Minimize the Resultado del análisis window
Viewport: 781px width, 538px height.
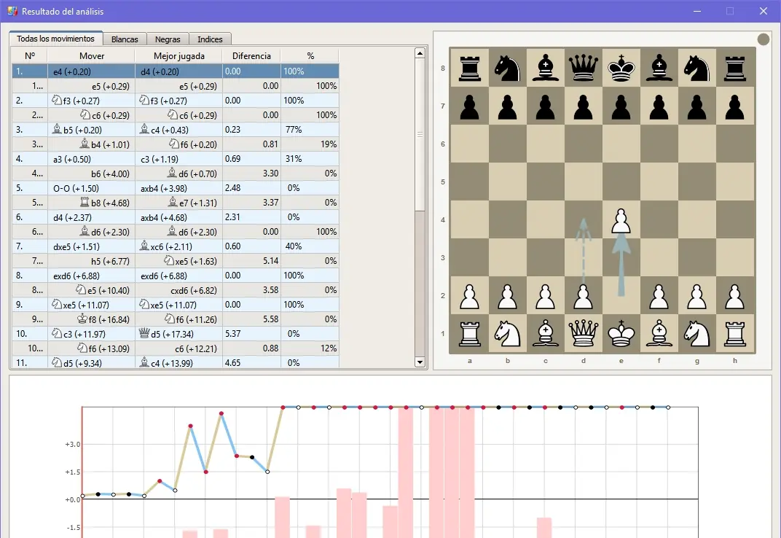point(696,11)
